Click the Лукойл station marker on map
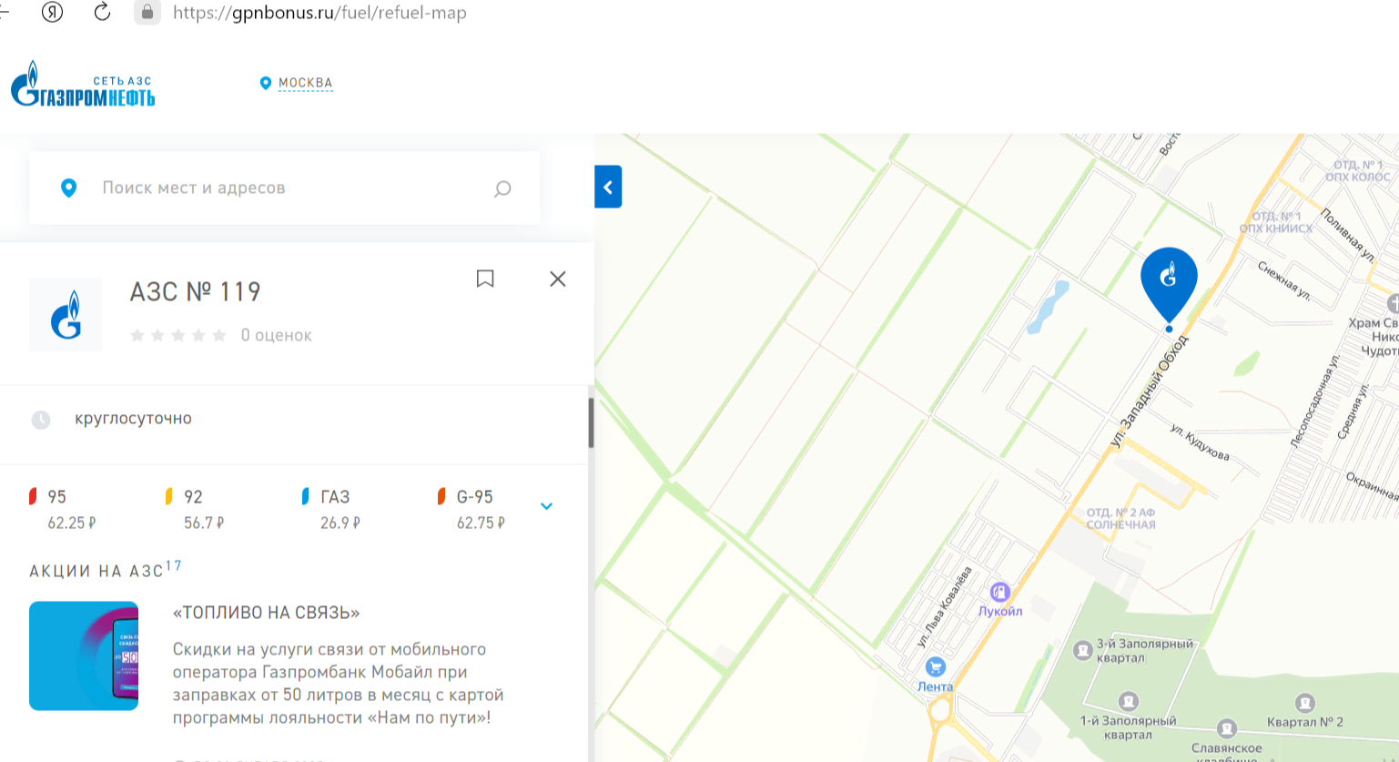Image resolution: width=1399 pixels, height=762 pixels. [1000, 593]
